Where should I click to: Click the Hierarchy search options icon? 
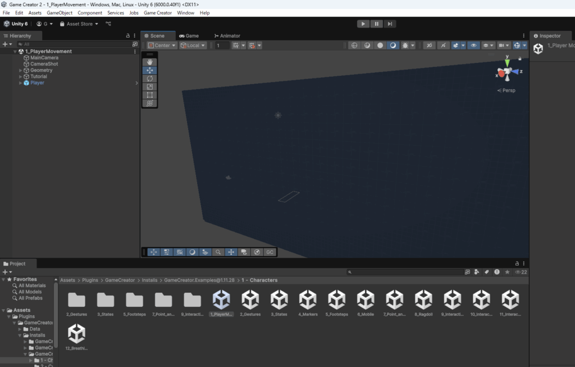tap(135, 44)
